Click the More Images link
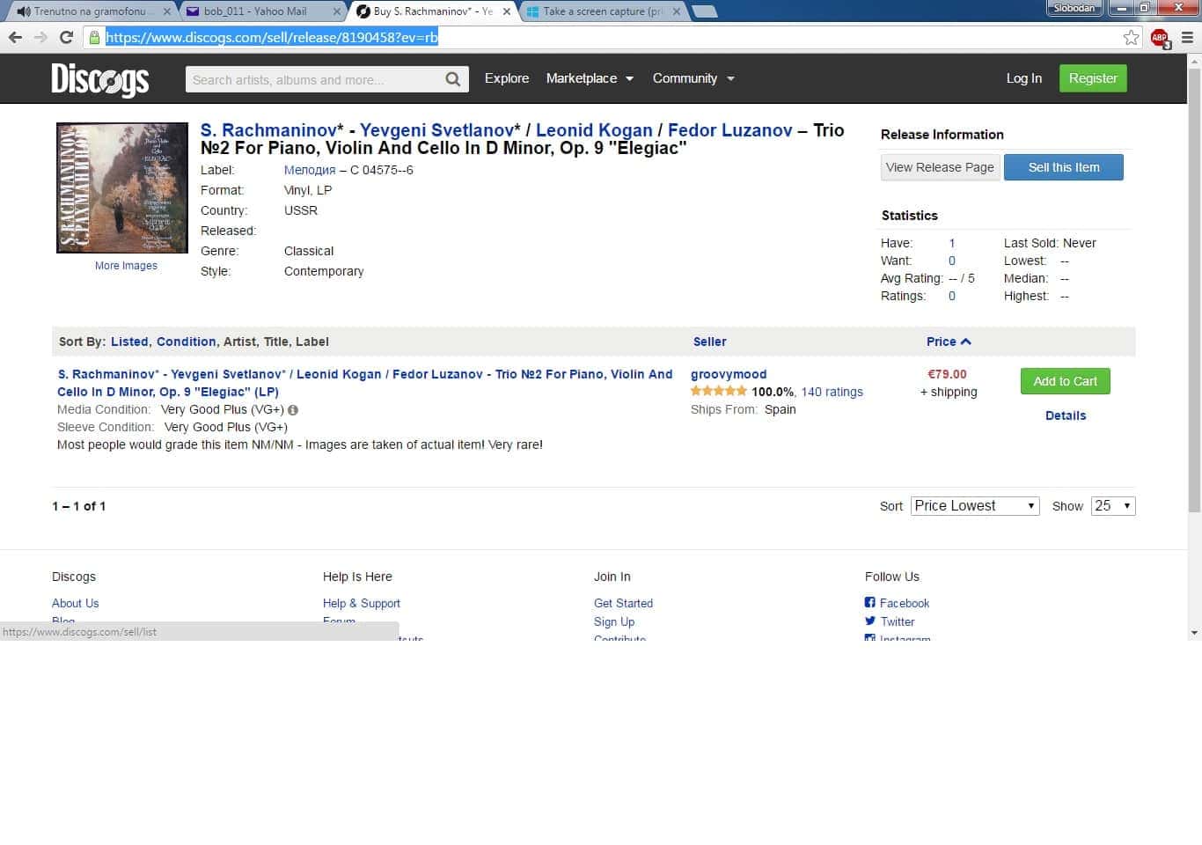1202x845 pixels. pos(126,266)
